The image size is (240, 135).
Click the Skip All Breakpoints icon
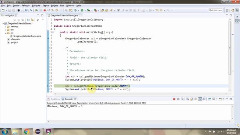point(31,10)
